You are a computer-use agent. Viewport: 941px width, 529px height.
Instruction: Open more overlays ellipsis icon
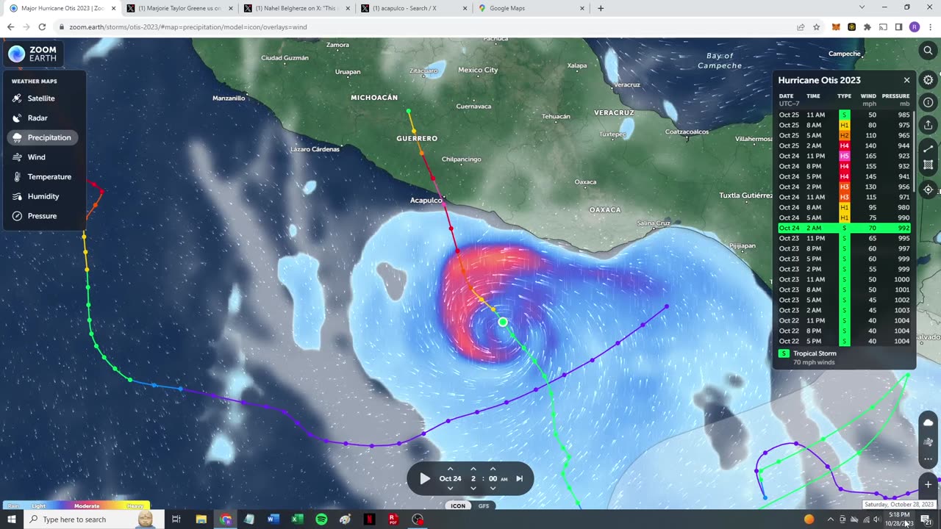tap(928, 459)
